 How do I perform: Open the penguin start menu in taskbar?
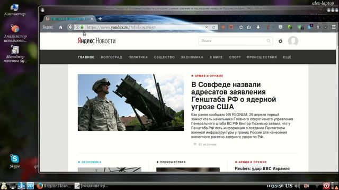4,186
